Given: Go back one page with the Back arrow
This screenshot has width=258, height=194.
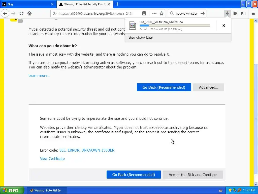Looking at the screenshot, I should click(x=5, y=13).
